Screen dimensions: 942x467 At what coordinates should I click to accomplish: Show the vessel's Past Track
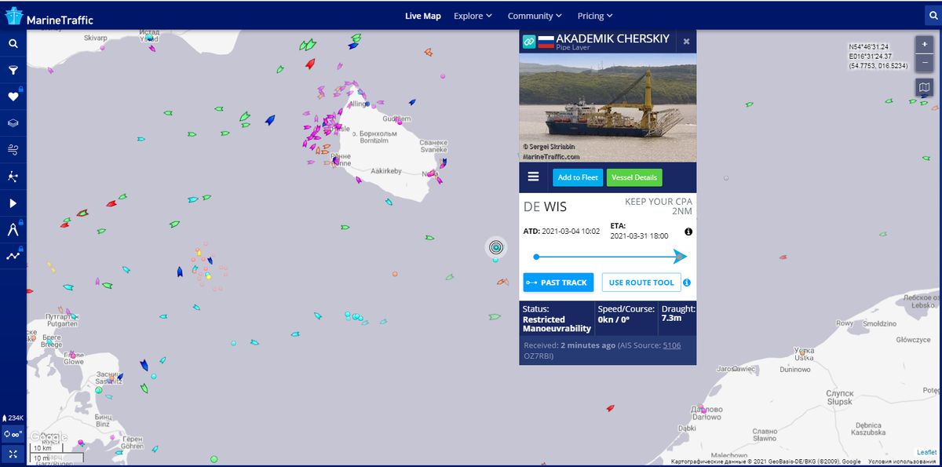[558, 283]
